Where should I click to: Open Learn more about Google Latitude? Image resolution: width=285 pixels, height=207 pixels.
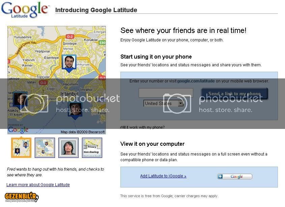(x=38, y=185)
